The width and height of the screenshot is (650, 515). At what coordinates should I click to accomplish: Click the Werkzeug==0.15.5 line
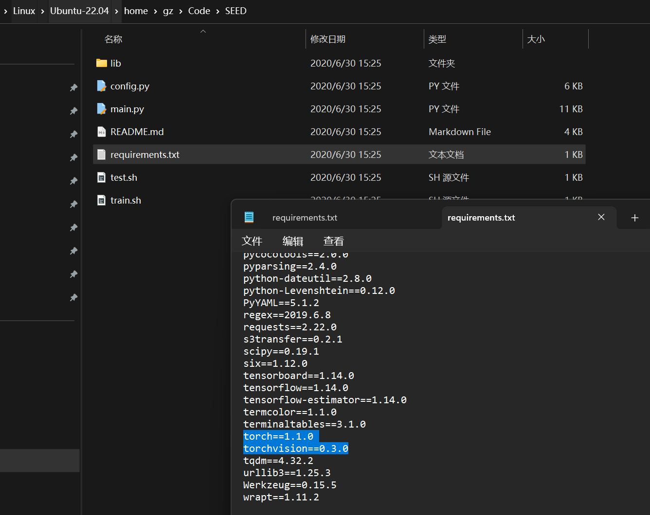coord(290,485)
